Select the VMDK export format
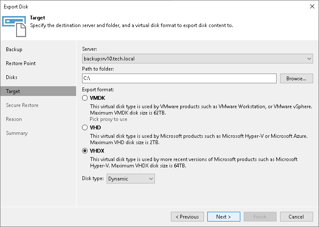Image resolution: width=319 pixels, height=227 pixels. pyautogui.click(x=85, y=98)
